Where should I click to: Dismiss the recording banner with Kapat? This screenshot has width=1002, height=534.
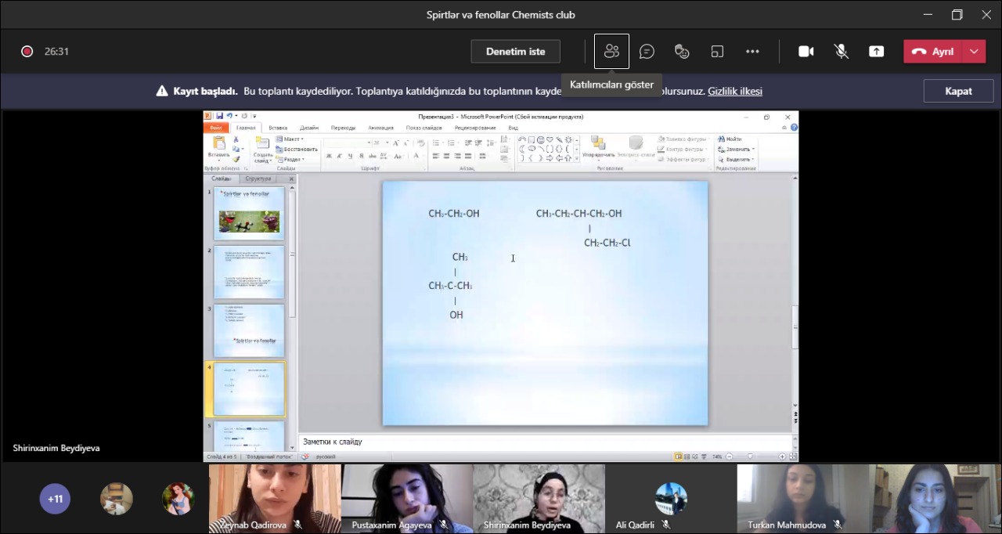[958, 91]
